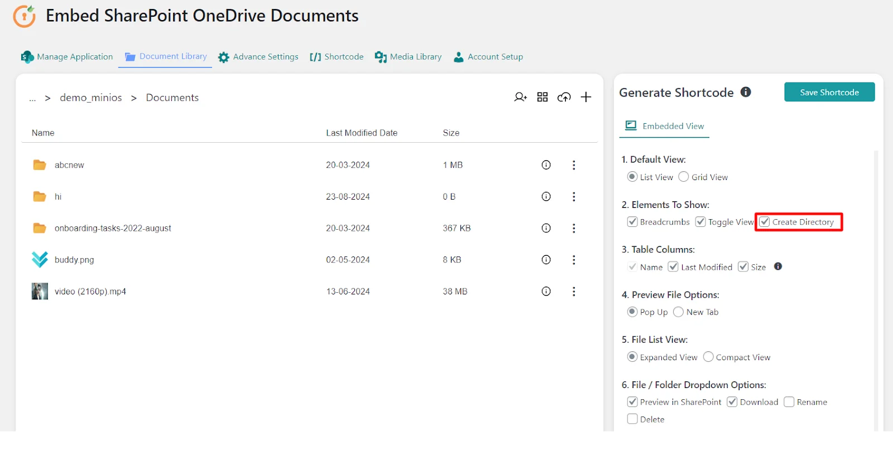This screenshot has width=893, height=465.
Task: Enable the Rename checkbox
Action: [x=789, y=402]
